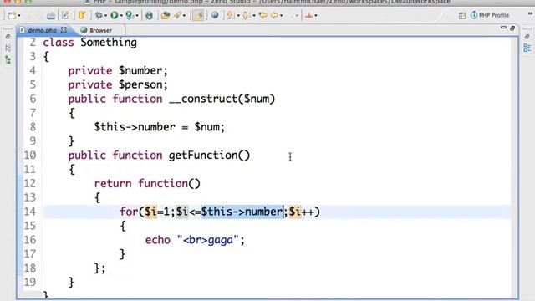Screen dimensions: 535x301
Task: Maximize the editor area
Action: [512, 28]
